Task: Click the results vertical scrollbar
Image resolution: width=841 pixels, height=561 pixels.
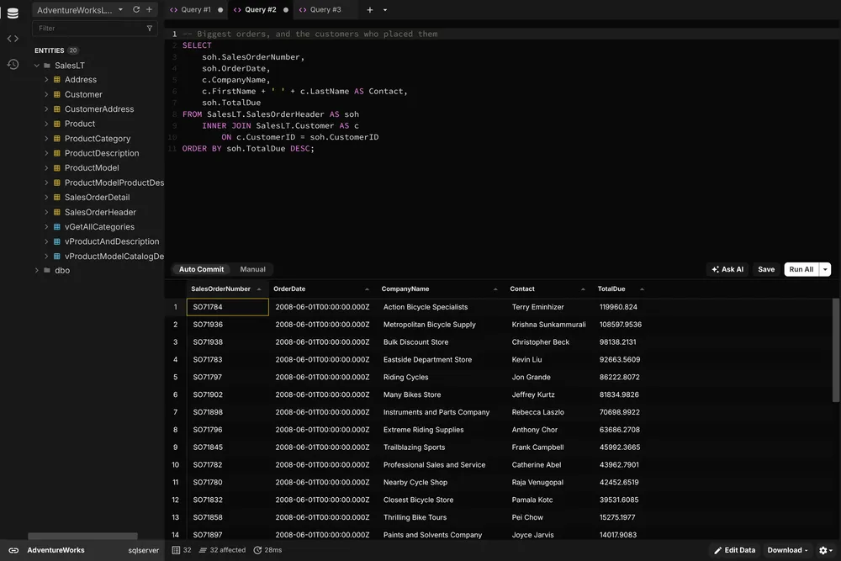Action: click(835, 350)
